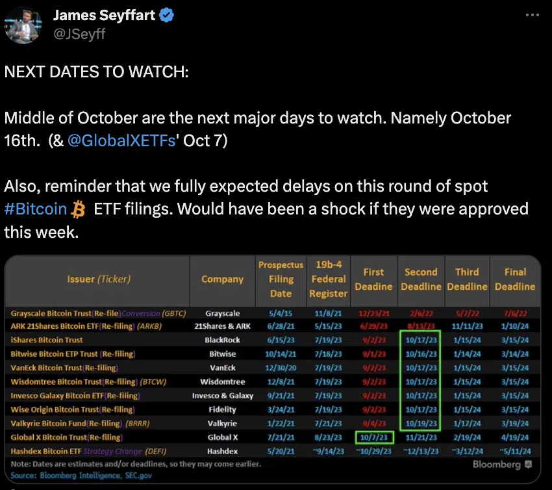Click the iShares Bitcoin Trust row label

point(47,340)
